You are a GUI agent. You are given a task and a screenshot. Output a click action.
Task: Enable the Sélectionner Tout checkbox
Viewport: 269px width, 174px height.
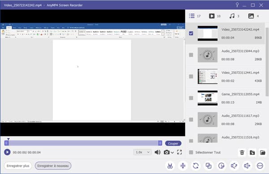[x=191, y=152]
